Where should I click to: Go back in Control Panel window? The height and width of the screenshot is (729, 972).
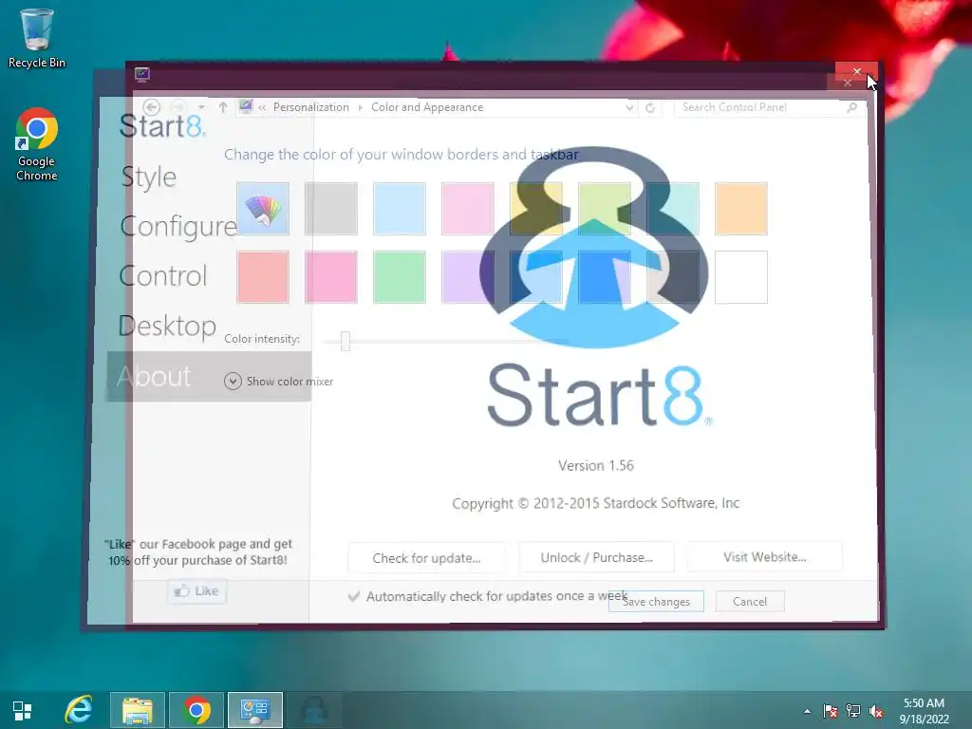tap(152, 107)
